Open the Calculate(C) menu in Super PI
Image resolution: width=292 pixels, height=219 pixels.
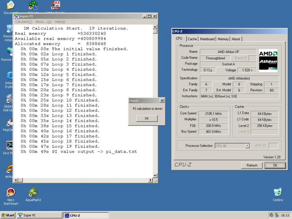click(23, 22)
